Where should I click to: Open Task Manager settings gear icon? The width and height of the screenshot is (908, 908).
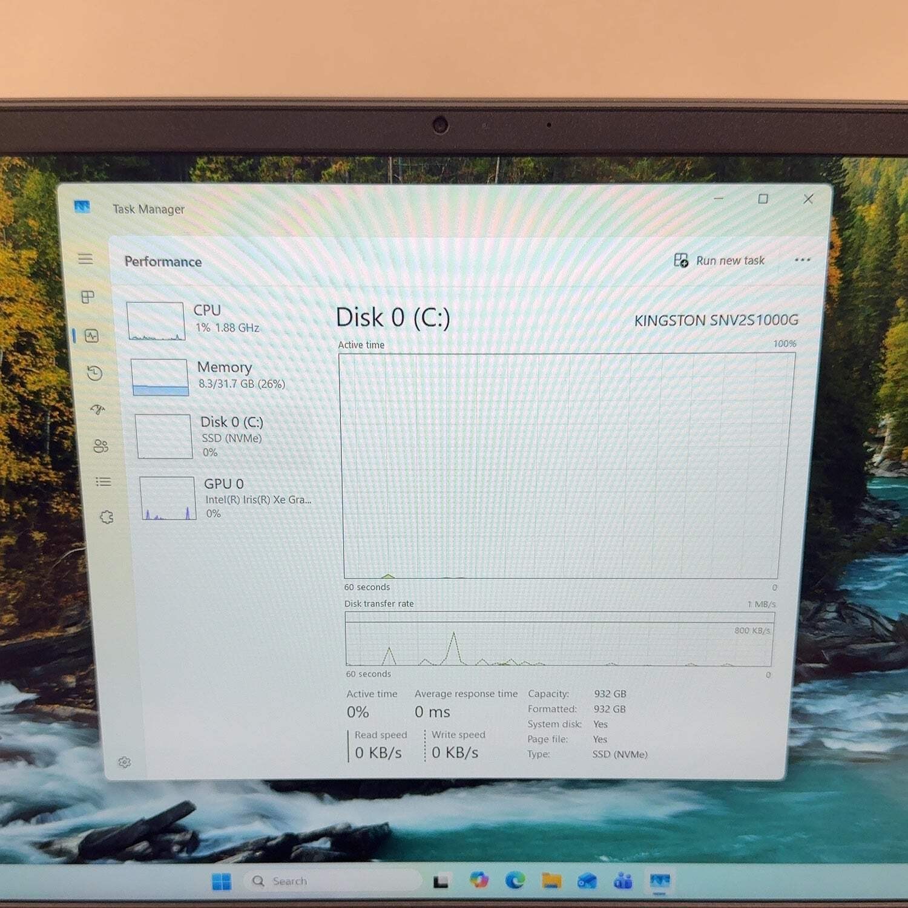(x=125, y=762)
